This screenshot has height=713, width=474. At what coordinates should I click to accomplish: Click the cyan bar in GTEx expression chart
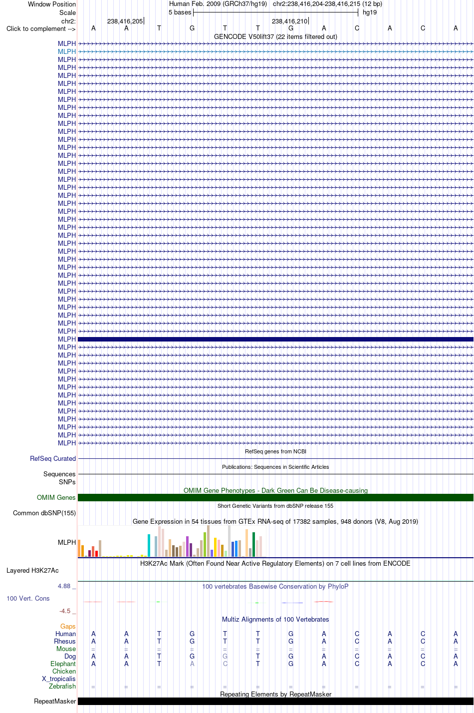point(149,545)
